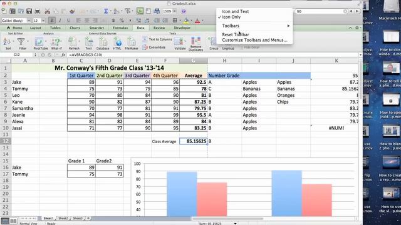Click the Filter funnel icon
Image resolution: width=401 pixels, height=225 pixels.
(21, 42)
